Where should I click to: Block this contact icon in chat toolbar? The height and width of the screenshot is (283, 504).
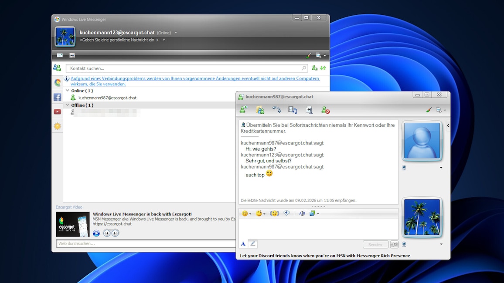point(326,110)
